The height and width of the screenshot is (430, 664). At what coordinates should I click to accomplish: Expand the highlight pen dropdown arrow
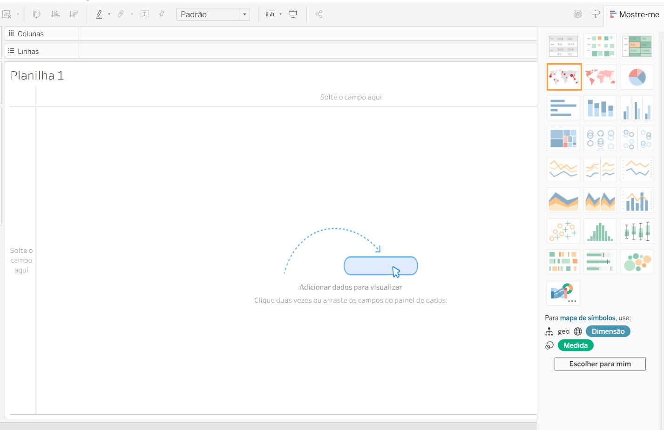pos(109,14)
